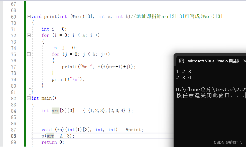Click the '1 2 3' console output row

pyautogui.click(x=184, y=72)
